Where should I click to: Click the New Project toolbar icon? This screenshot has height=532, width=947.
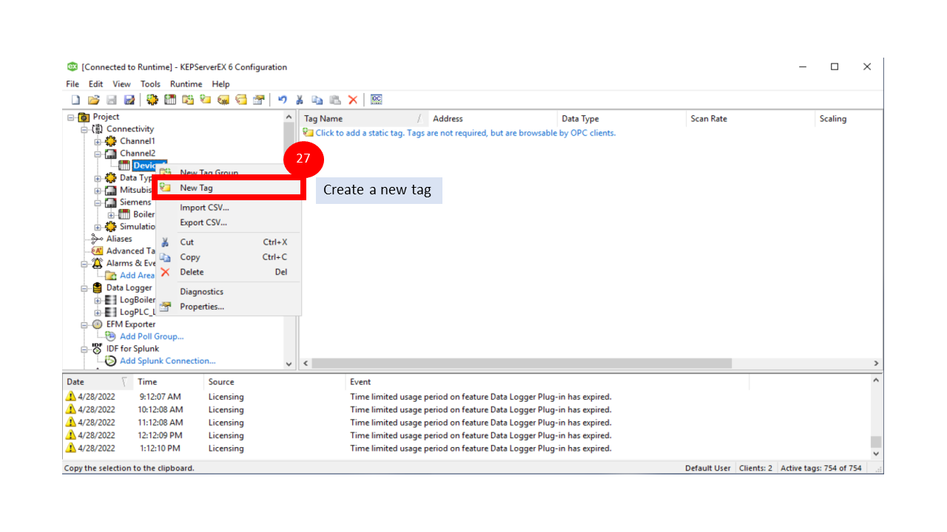75,100
